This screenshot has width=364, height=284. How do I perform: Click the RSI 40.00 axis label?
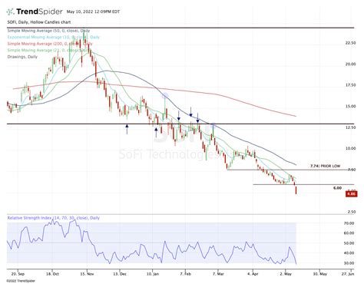pyautogui.click(x=349, y=253)
